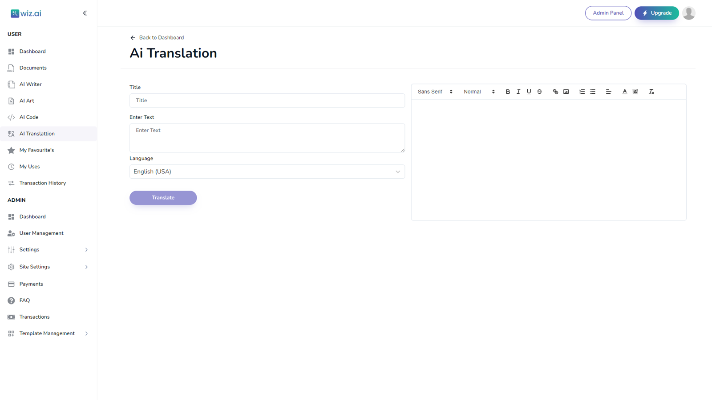Change text alignment using the align icon
The image size is (712, 400).
pyautogui.click(x=608, y=92)
